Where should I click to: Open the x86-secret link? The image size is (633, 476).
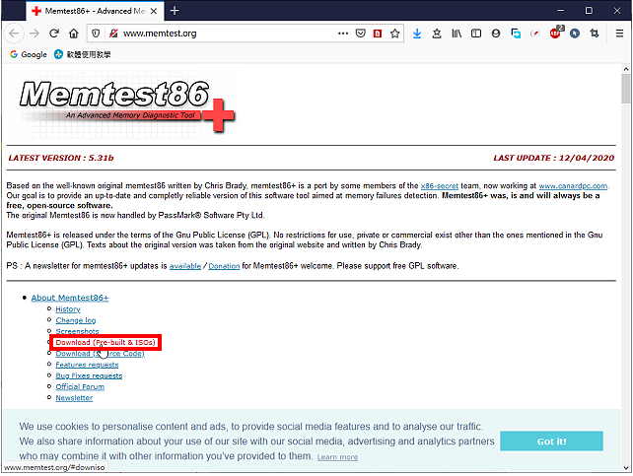tap(439, 186)
